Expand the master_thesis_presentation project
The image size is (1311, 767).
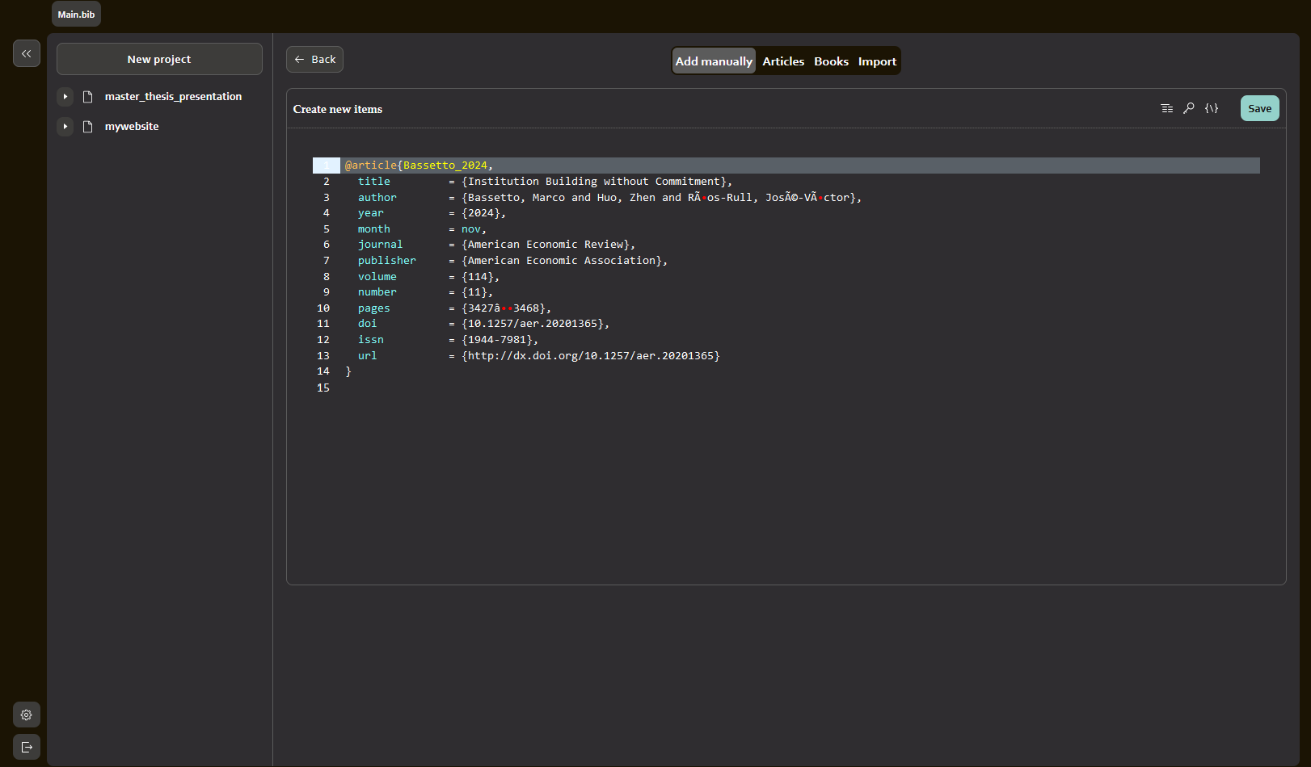point(65,97)
